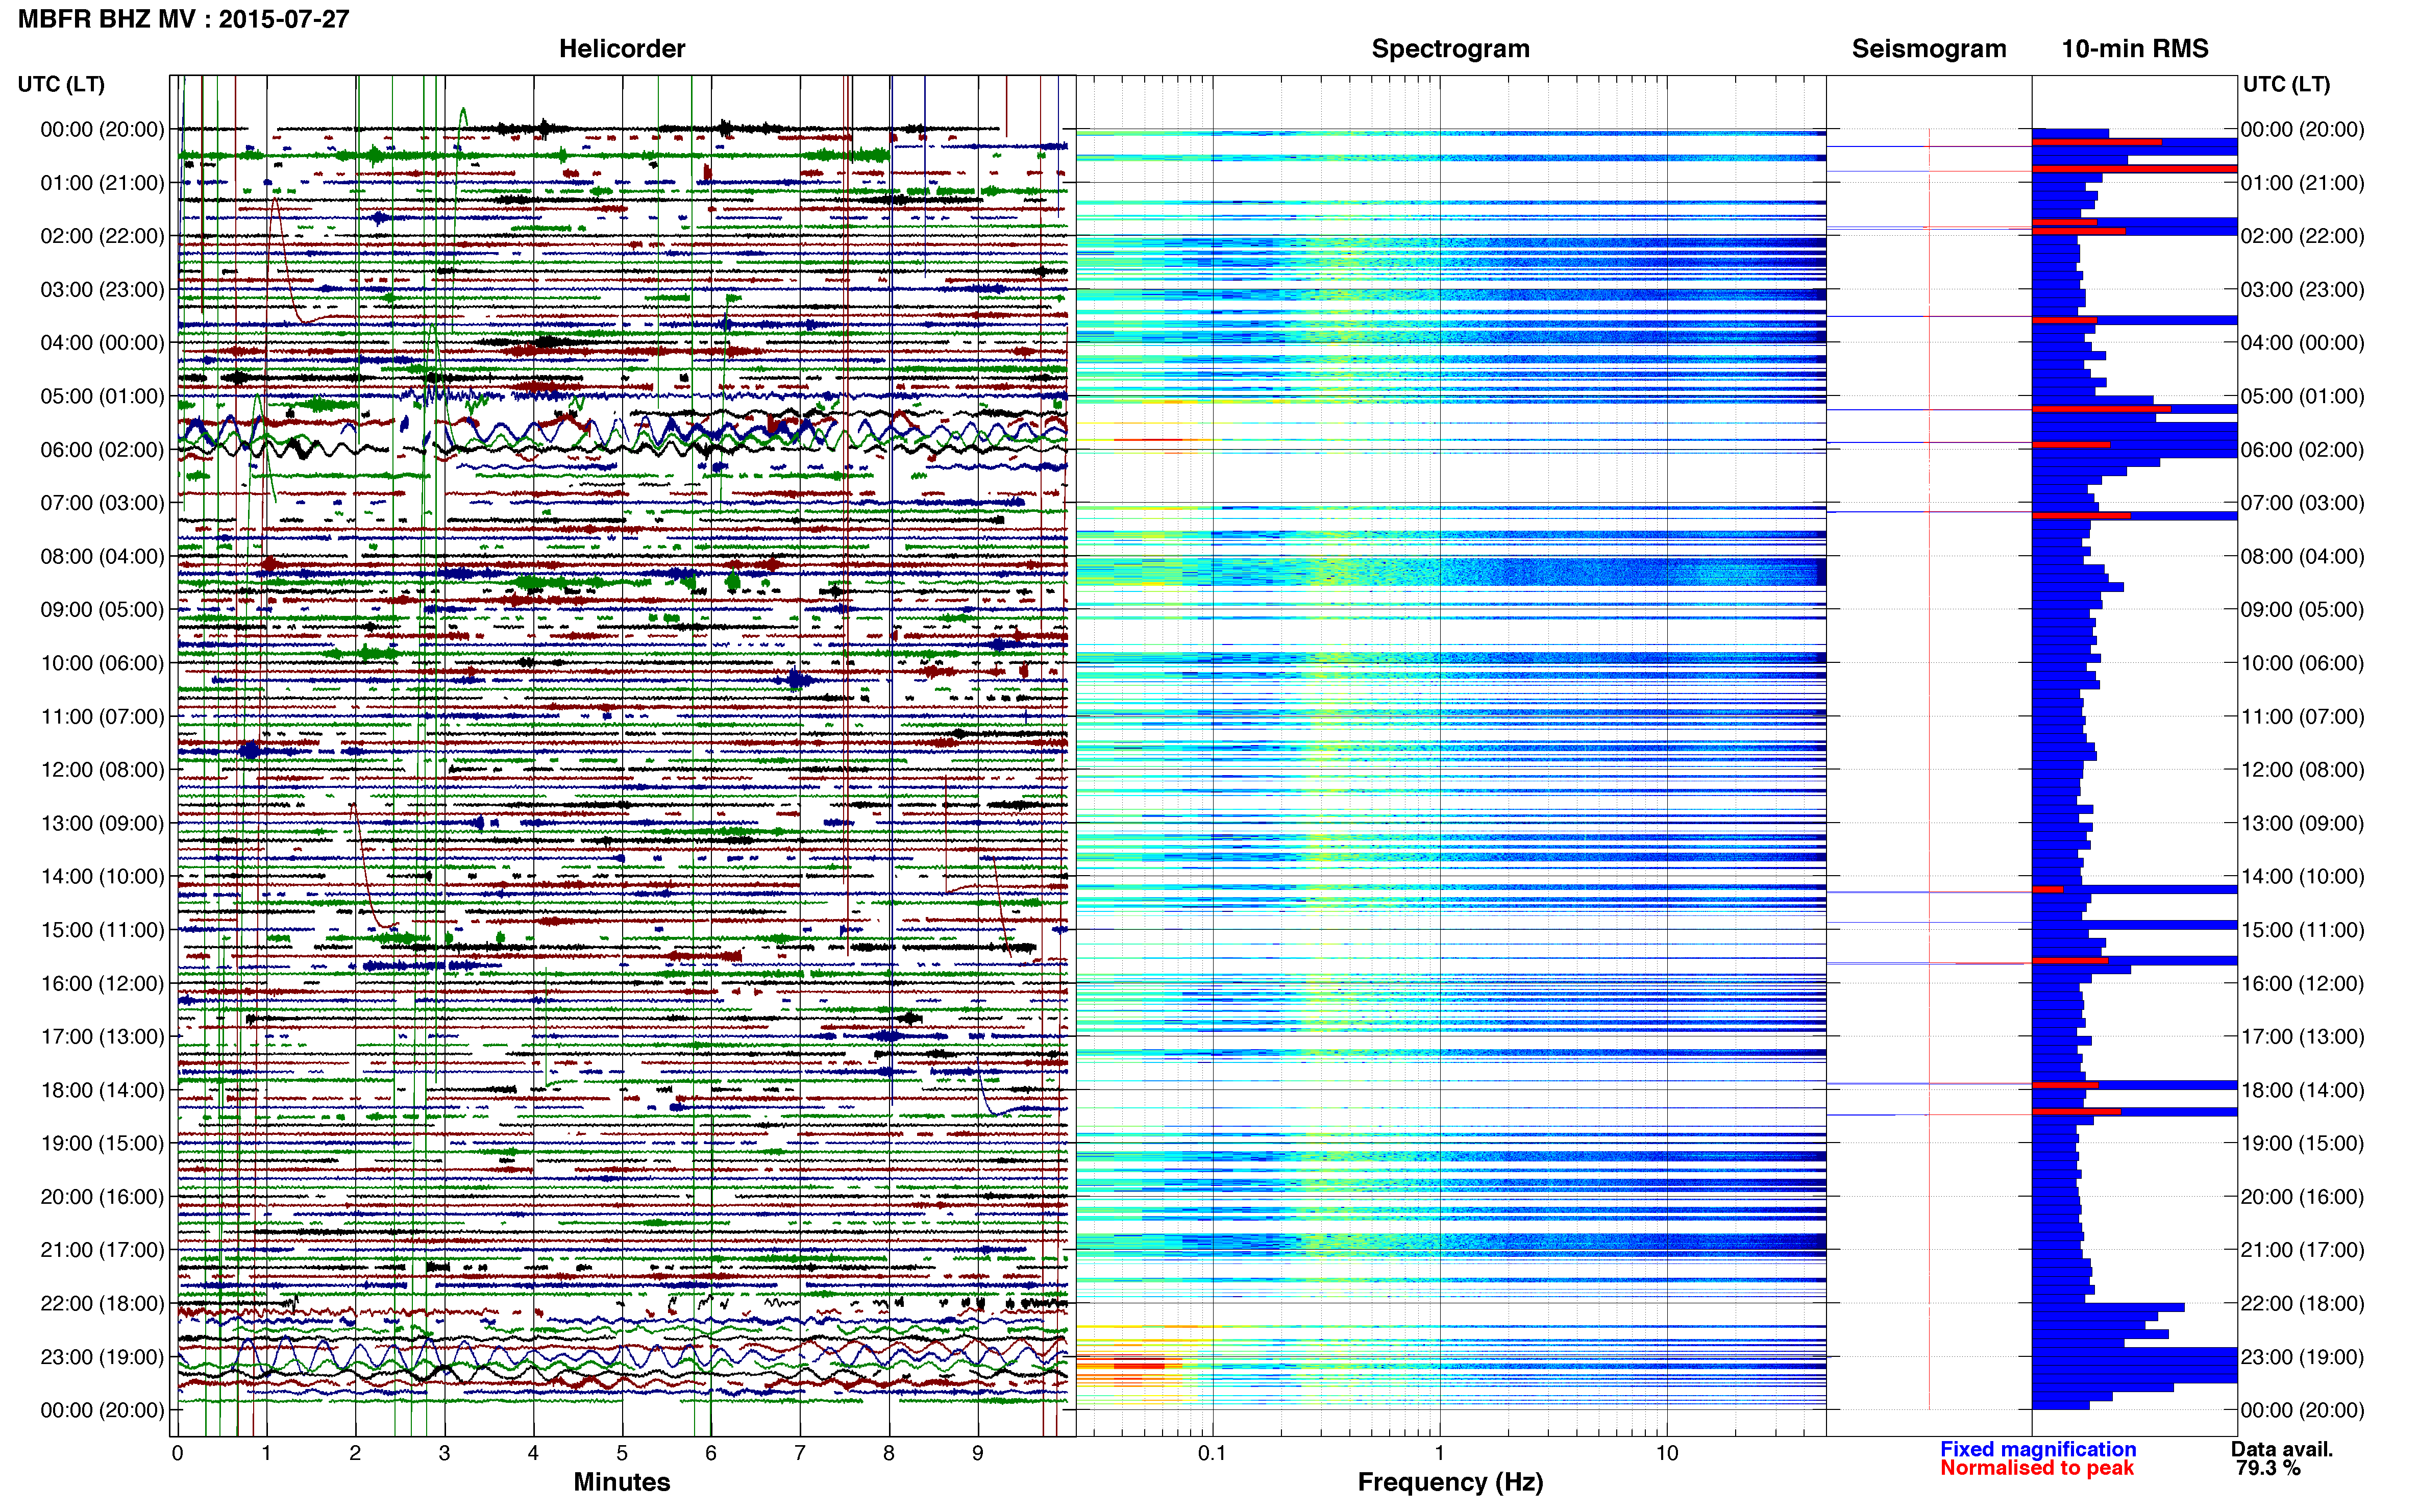Select the 10-min RMS panel heading
The width and height of the screenshot is (2419, 1512).
pyautogui.click(x=2135, y=49)
